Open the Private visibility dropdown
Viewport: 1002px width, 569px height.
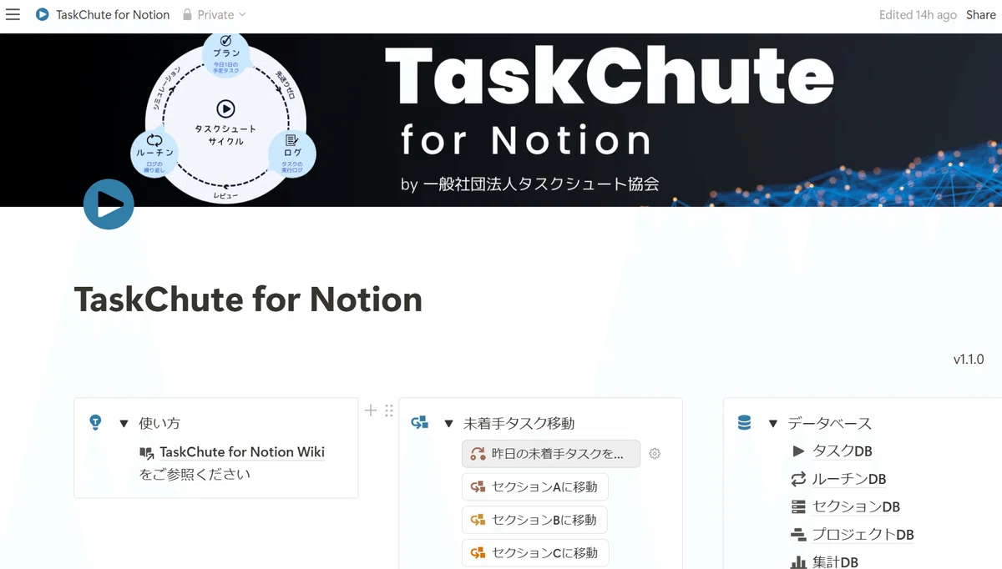coord(214,14)
